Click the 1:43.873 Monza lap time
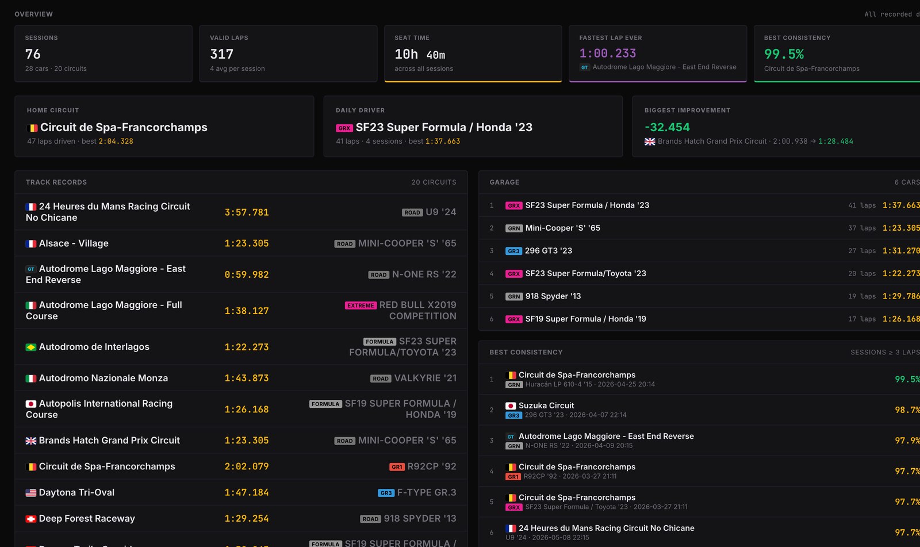The width and height of the screenshot is (920, 547). pos(247,378)
